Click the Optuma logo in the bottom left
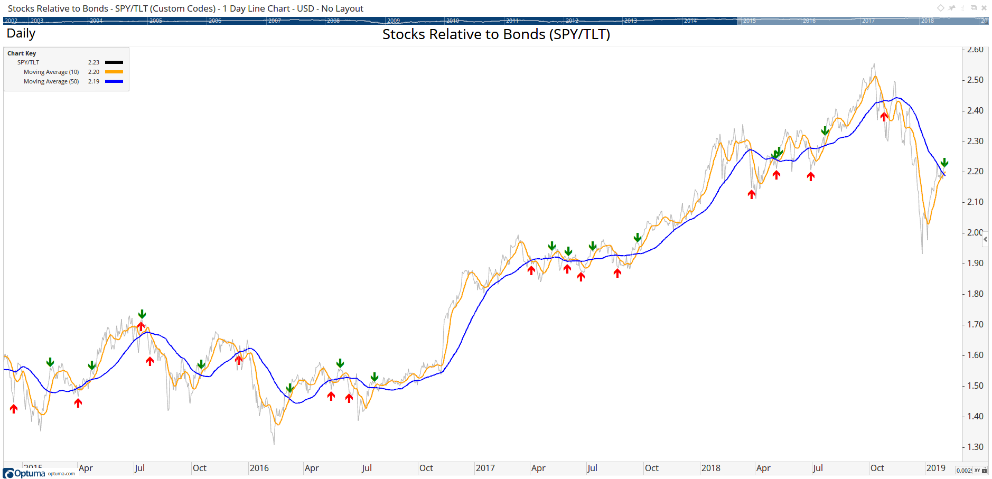This screenshot has width=992, height=479. click(x=24, y=473)
